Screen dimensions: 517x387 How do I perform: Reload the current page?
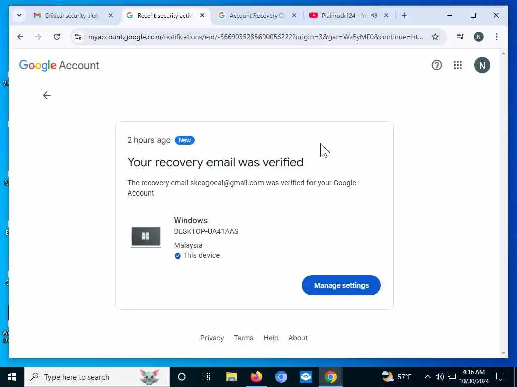tap(57, 37)
